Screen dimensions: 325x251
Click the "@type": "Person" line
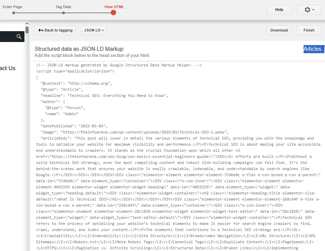[65, 108]
